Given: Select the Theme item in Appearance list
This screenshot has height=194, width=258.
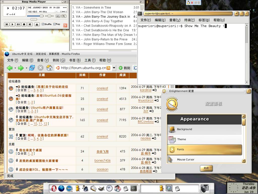Looking at the screenshot, I should [204, 139].
